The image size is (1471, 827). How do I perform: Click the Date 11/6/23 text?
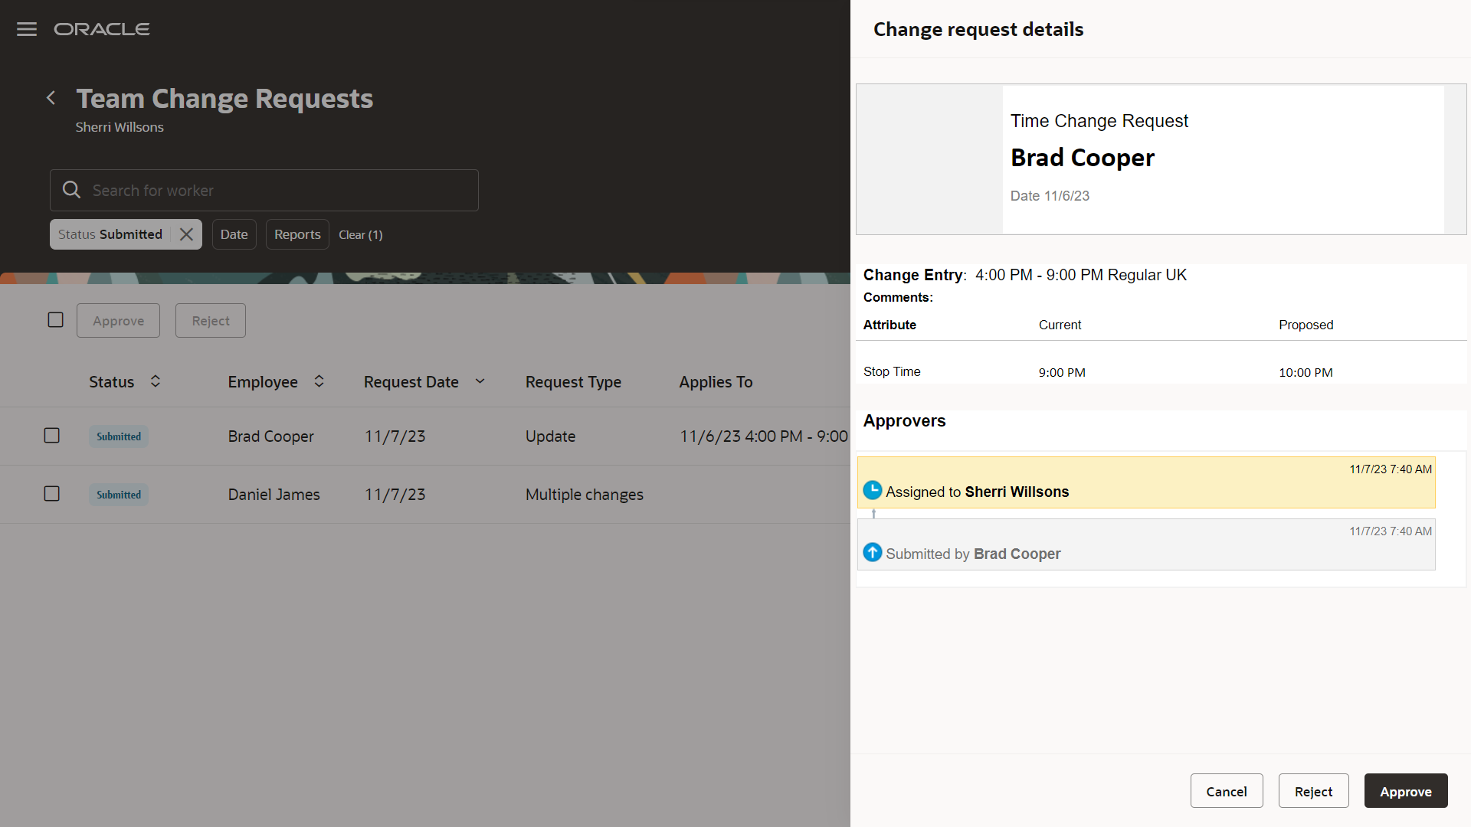1050,196
